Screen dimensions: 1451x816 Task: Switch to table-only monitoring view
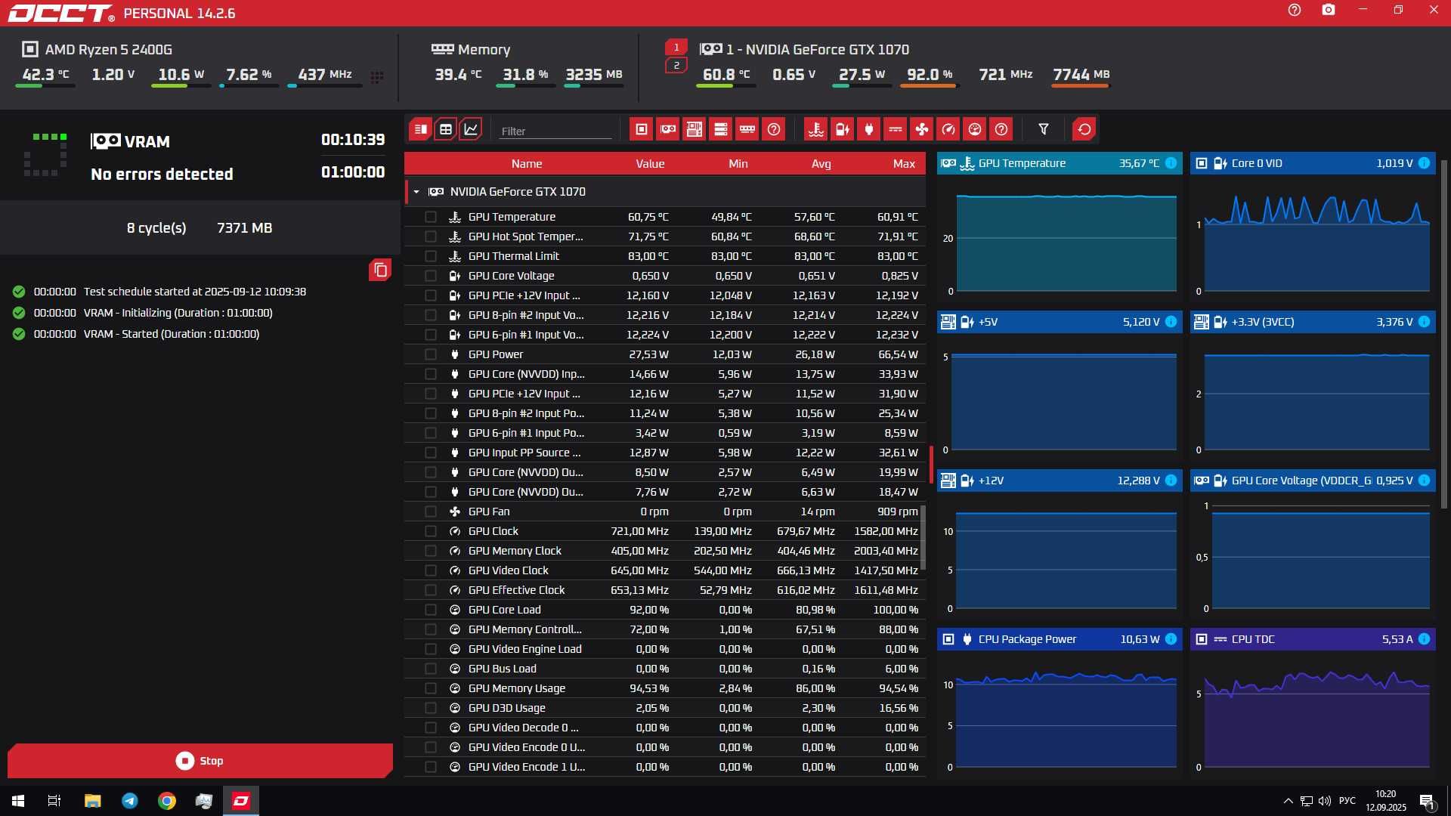tap(446, 129)
